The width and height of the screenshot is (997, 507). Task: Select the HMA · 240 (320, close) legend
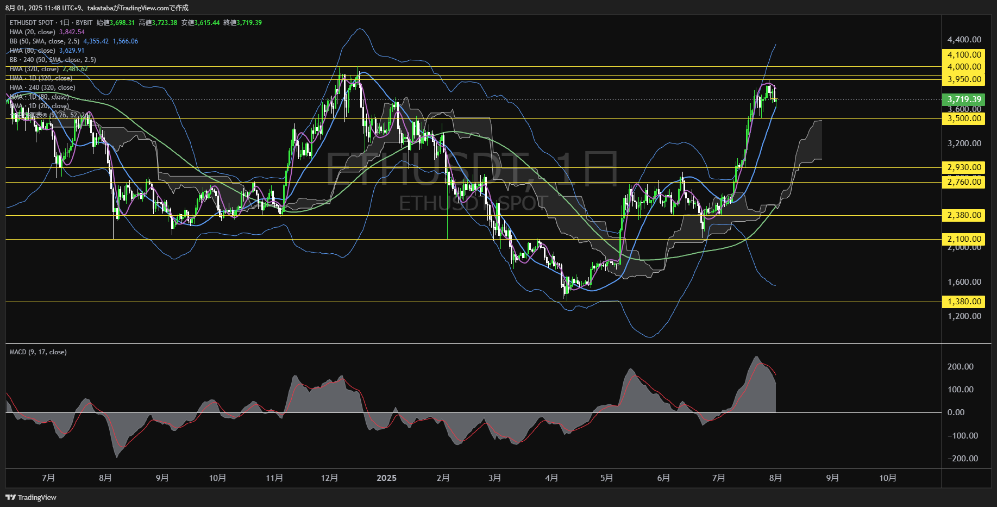[x=42, y=87]
